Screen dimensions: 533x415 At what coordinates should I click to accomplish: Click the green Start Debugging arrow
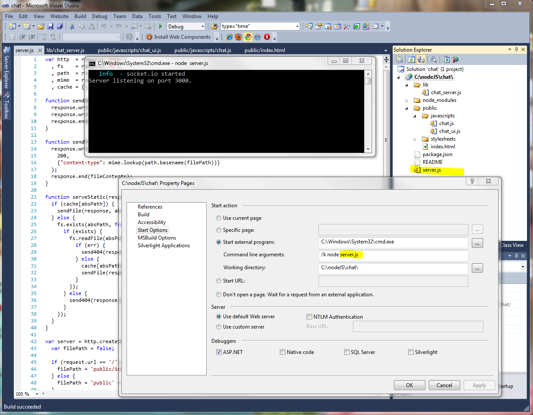[x=161, y=27]
